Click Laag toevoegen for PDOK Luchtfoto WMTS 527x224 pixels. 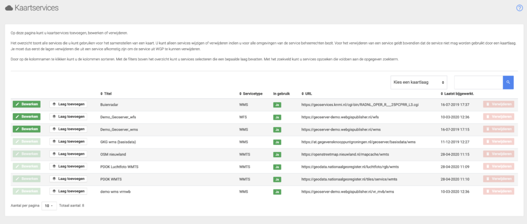click(68, 166)
